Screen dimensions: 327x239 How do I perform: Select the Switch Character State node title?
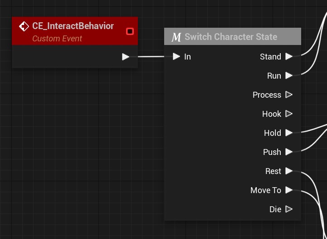pyautogui.click(x=230, y=37)
